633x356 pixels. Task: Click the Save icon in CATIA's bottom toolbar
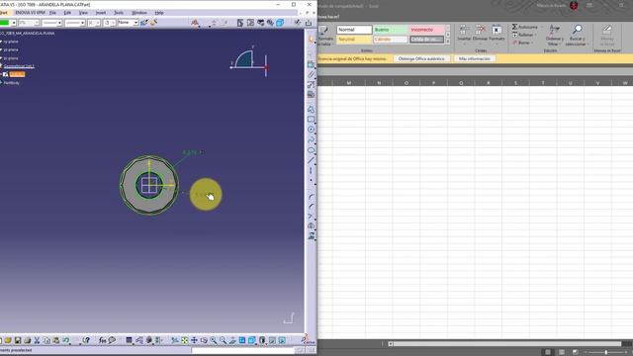click(18, 340)
